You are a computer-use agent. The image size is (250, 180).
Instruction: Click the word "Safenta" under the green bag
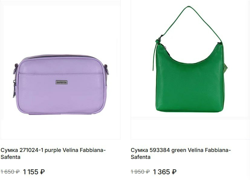click(x=141, y=157)
